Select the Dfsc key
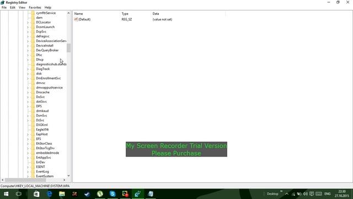Viewport: 353px width, 199px height. [39, 55]
